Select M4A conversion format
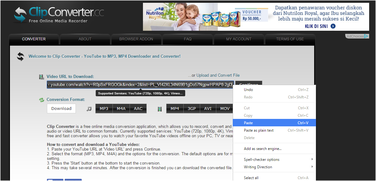The height and width of the screenshot is (181, 376). 121,109
